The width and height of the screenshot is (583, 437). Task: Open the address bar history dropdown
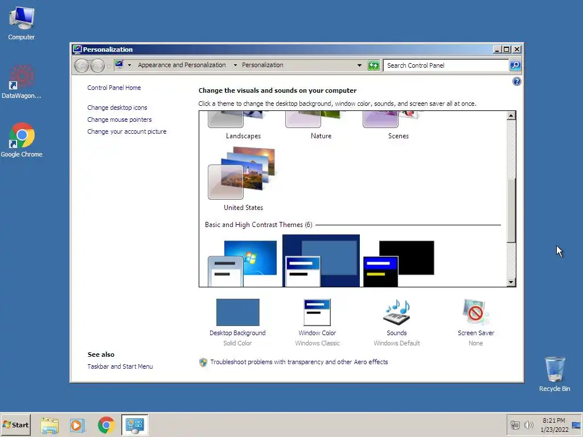point(359,65)
